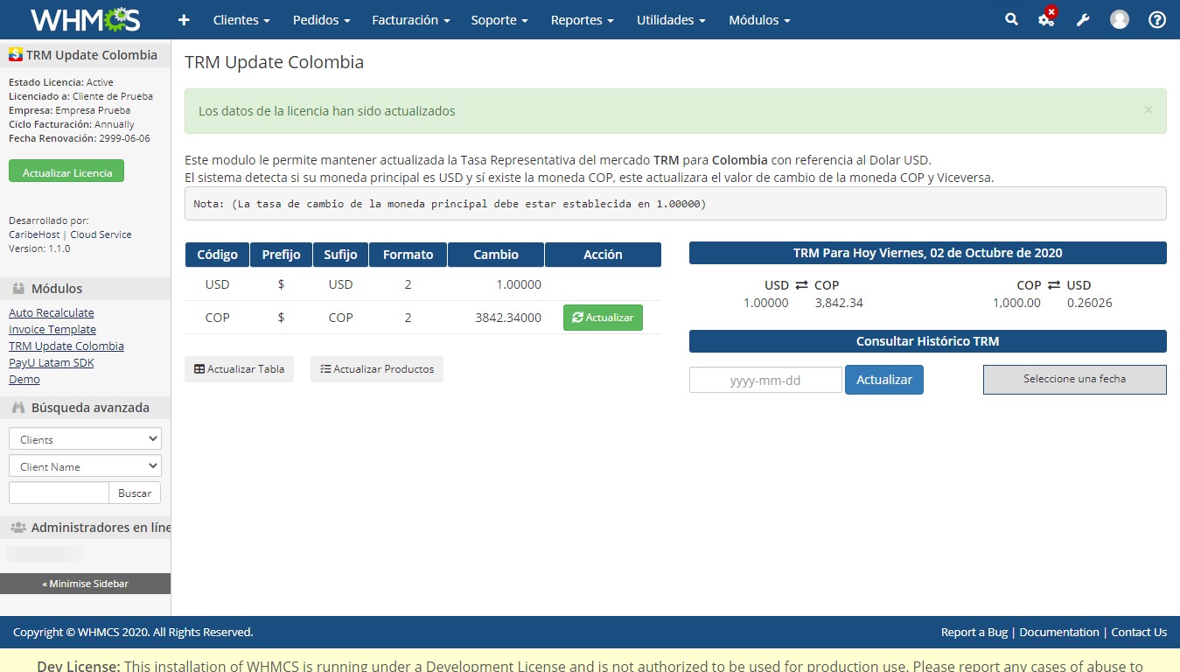This screenshot has width=1180, height=672.
Task: Open the Invoice Template module link
Action: [x=52, y=329]
